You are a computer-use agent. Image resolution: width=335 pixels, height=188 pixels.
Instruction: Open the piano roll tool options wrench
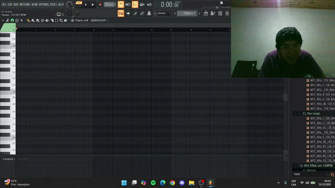click(8, 20)
